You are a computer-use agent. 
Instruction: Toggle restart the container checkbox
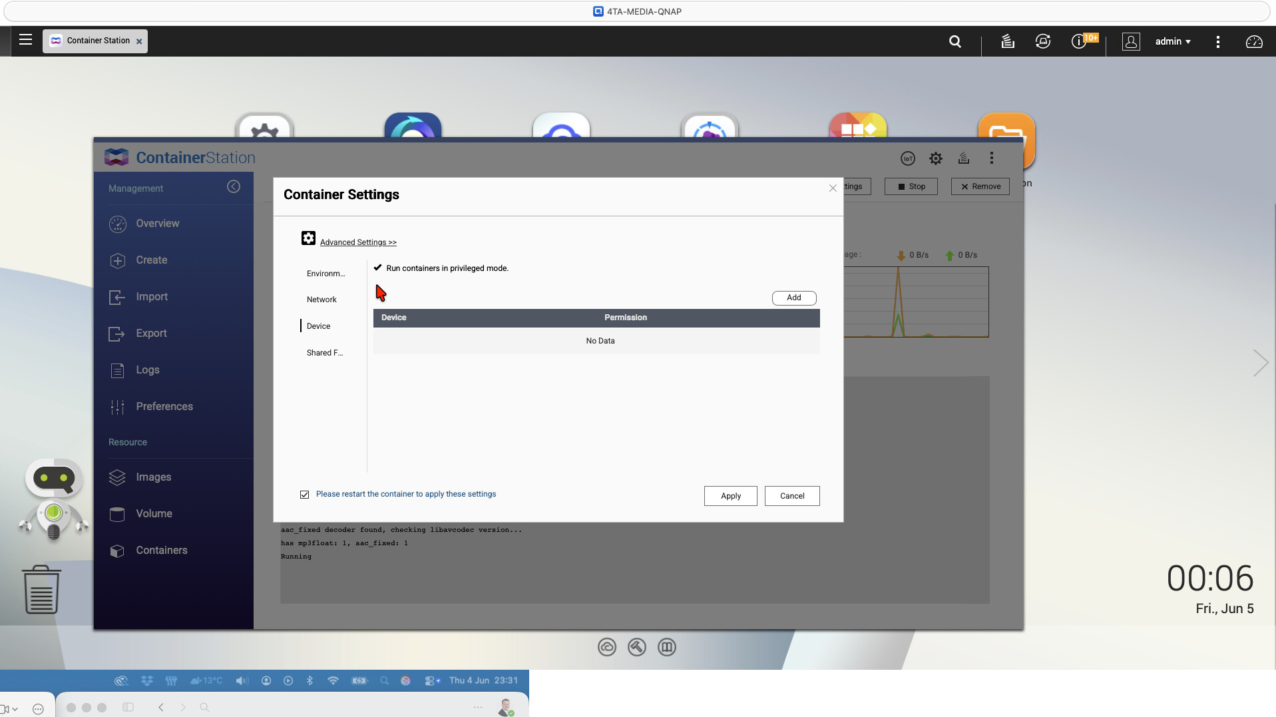[305, 495]
